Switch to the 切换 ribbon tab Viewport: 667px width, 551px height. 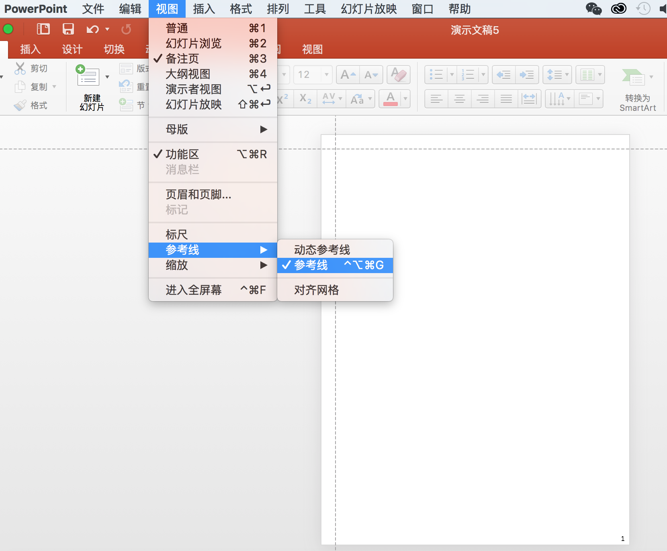(114, 49)
